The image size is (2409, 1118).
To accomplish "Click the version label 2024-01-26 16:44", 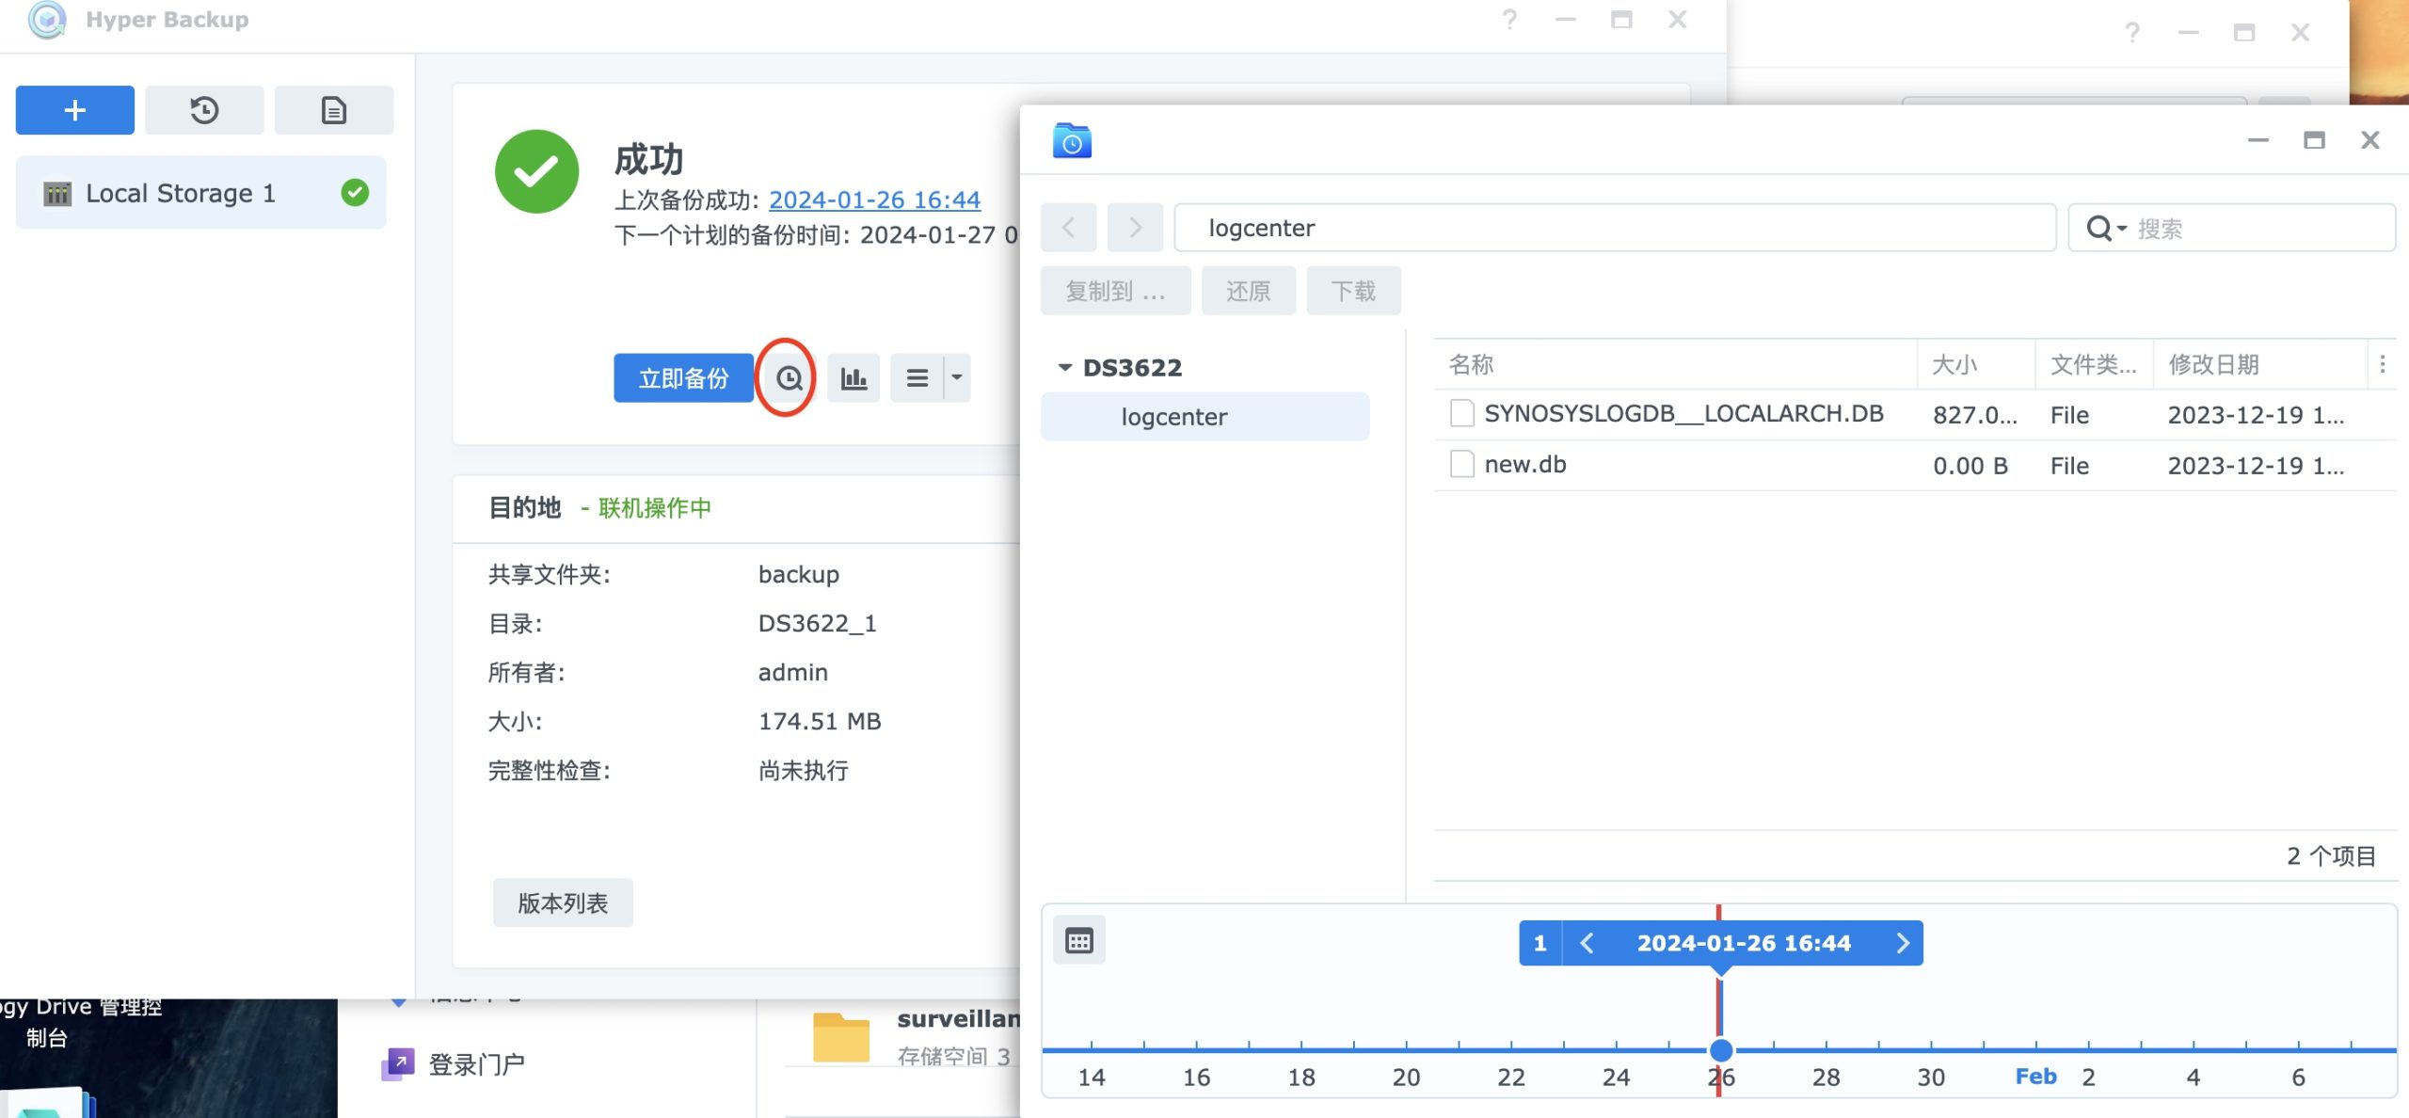I will (1744, 943).
